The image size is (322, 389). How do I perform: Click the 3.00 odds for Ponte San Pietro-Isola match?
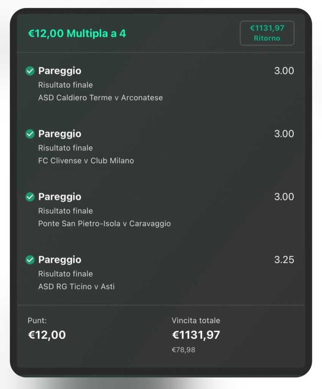click(x=284, y=197)
